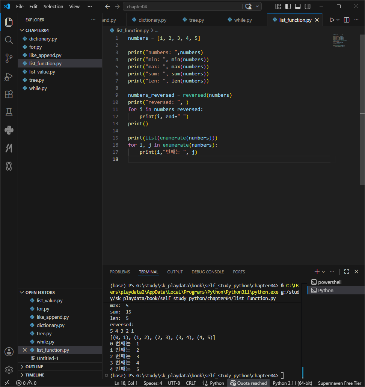Switch to the PROBLEMS panel tab

click(120, 272)
